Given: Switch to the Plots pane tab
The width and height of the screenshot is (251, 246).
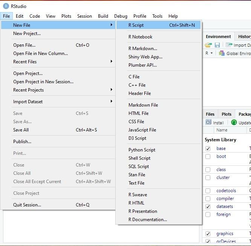Looking at the screenshot, I should pyautogui.click(x=227, y=114).
